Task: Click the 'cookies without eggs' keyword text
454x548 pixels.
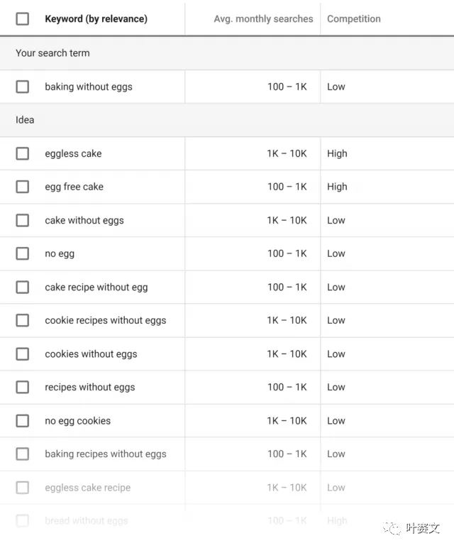Action: coord(91,354)
